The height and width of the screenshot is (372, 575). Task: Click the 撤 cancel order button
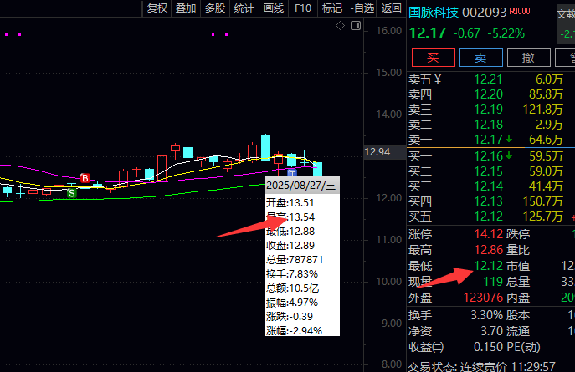pyautogui.click(x=528, y=58)
